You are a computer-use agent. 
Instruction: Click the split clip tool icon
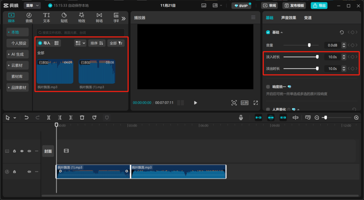[x=49, y=117]
